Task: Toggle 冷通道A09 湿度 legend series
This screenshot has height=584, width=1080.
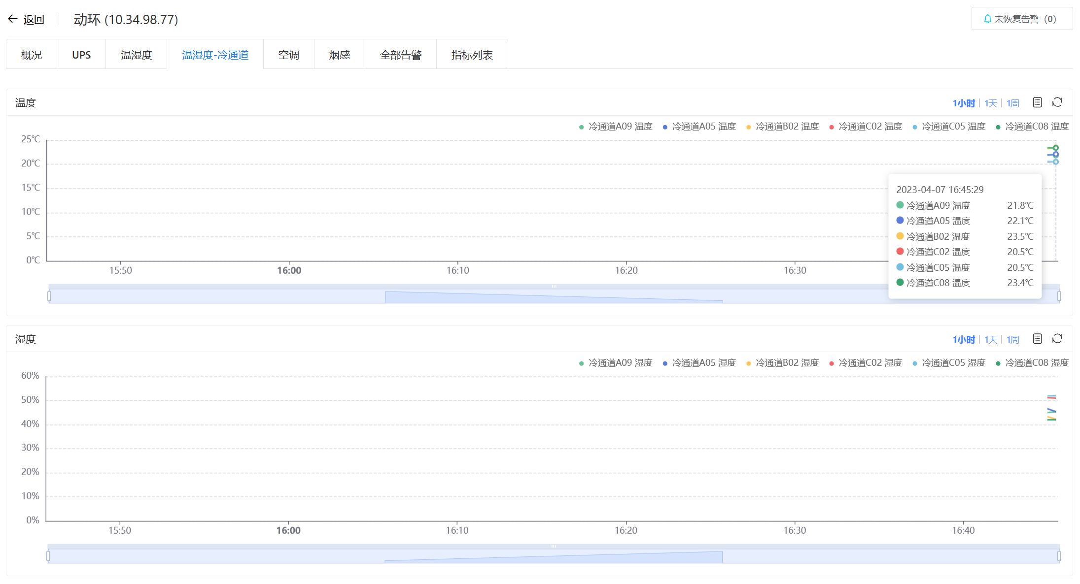Action: [616, 363]
